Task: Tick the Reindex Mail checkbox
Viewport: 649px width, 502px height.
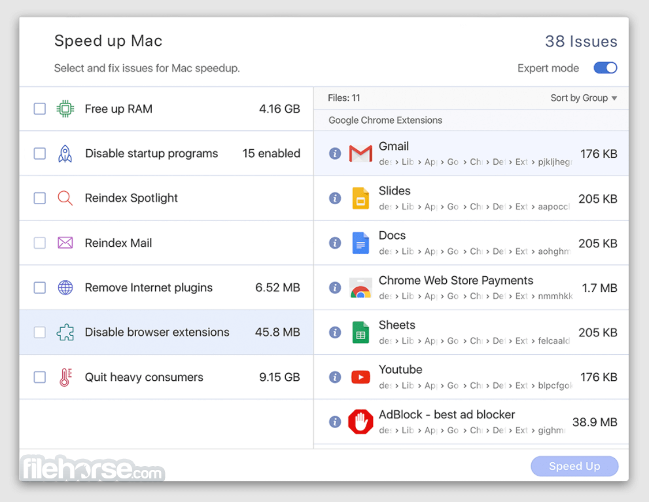Action: [x=40, y=243]
